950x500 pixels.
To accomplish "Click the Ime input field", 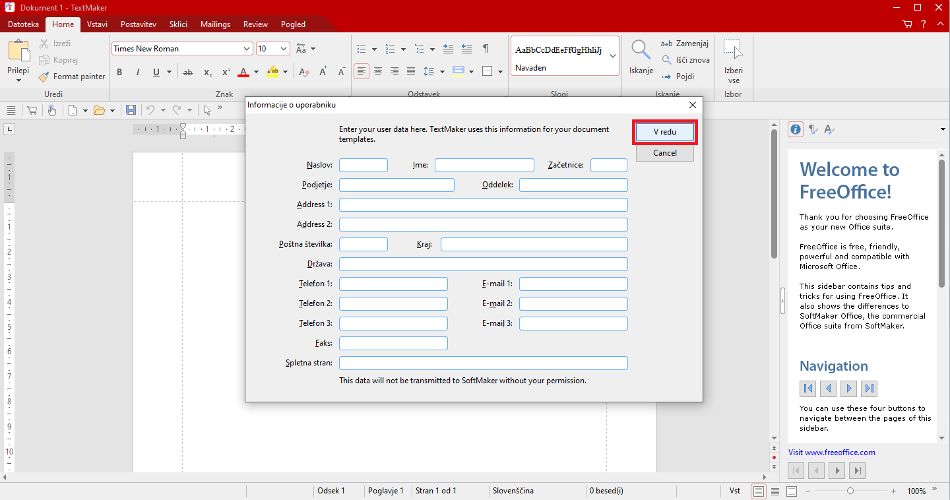I will (484, 165).
